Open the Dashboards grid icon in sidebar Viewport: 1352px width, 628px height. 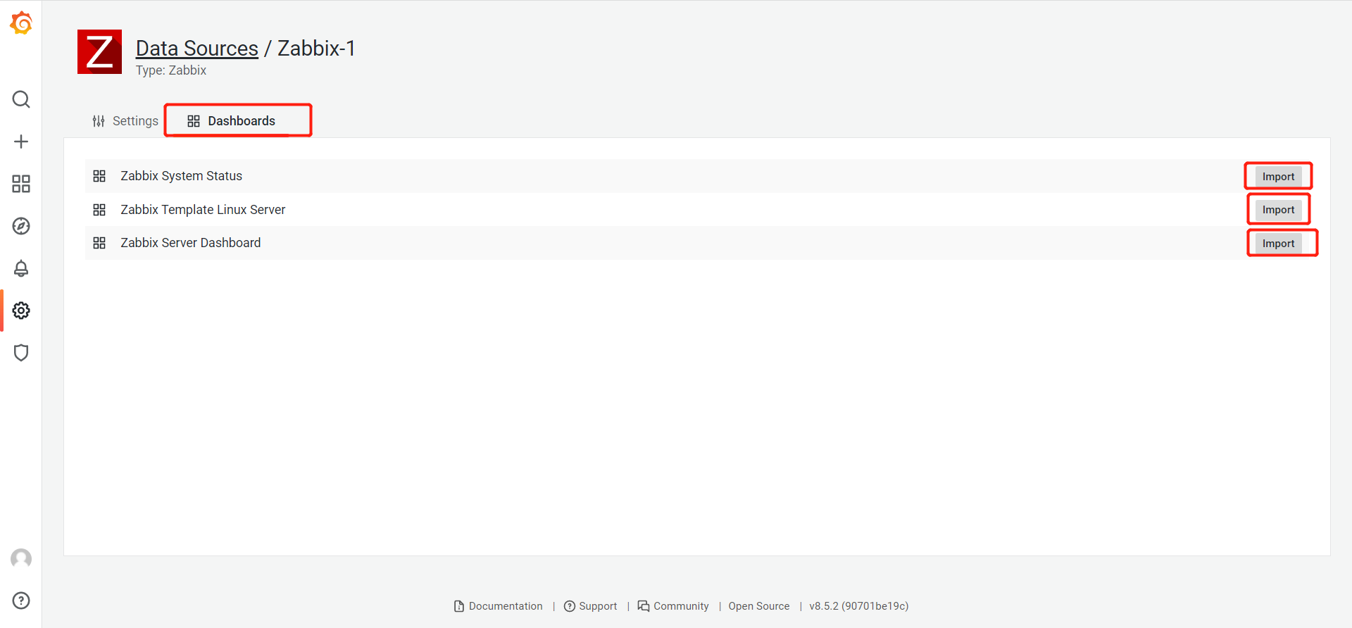[x=21, y=184]
